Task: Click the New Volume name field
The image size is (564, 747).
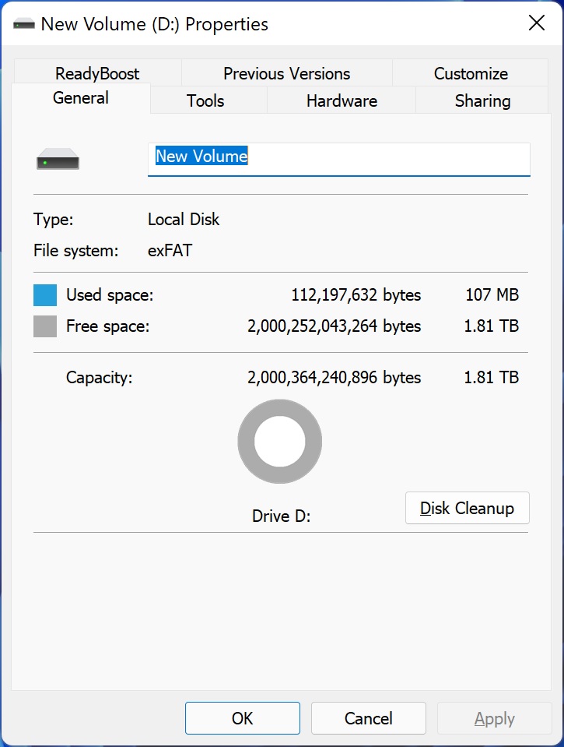Action: 339,159
